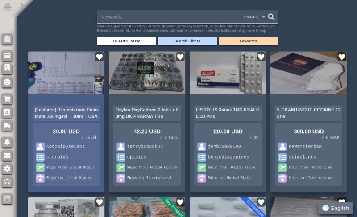Screen dimensions: 357x217
Task: Open notifications via the bell icon
Action: pyautogui.click(x=8, y=142)
